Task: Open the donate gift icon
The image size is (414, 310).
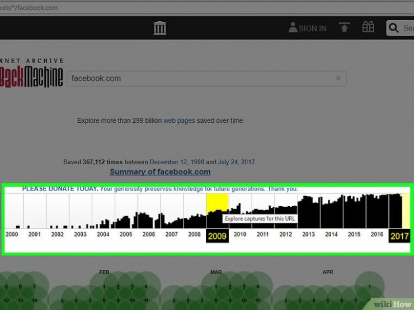Action: point(368,27)
